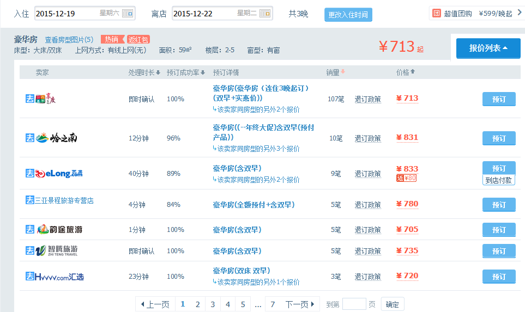Viewport: 525px width, 312px height.
Task: Sort by 处理时长 column
Action: point(144,72)
